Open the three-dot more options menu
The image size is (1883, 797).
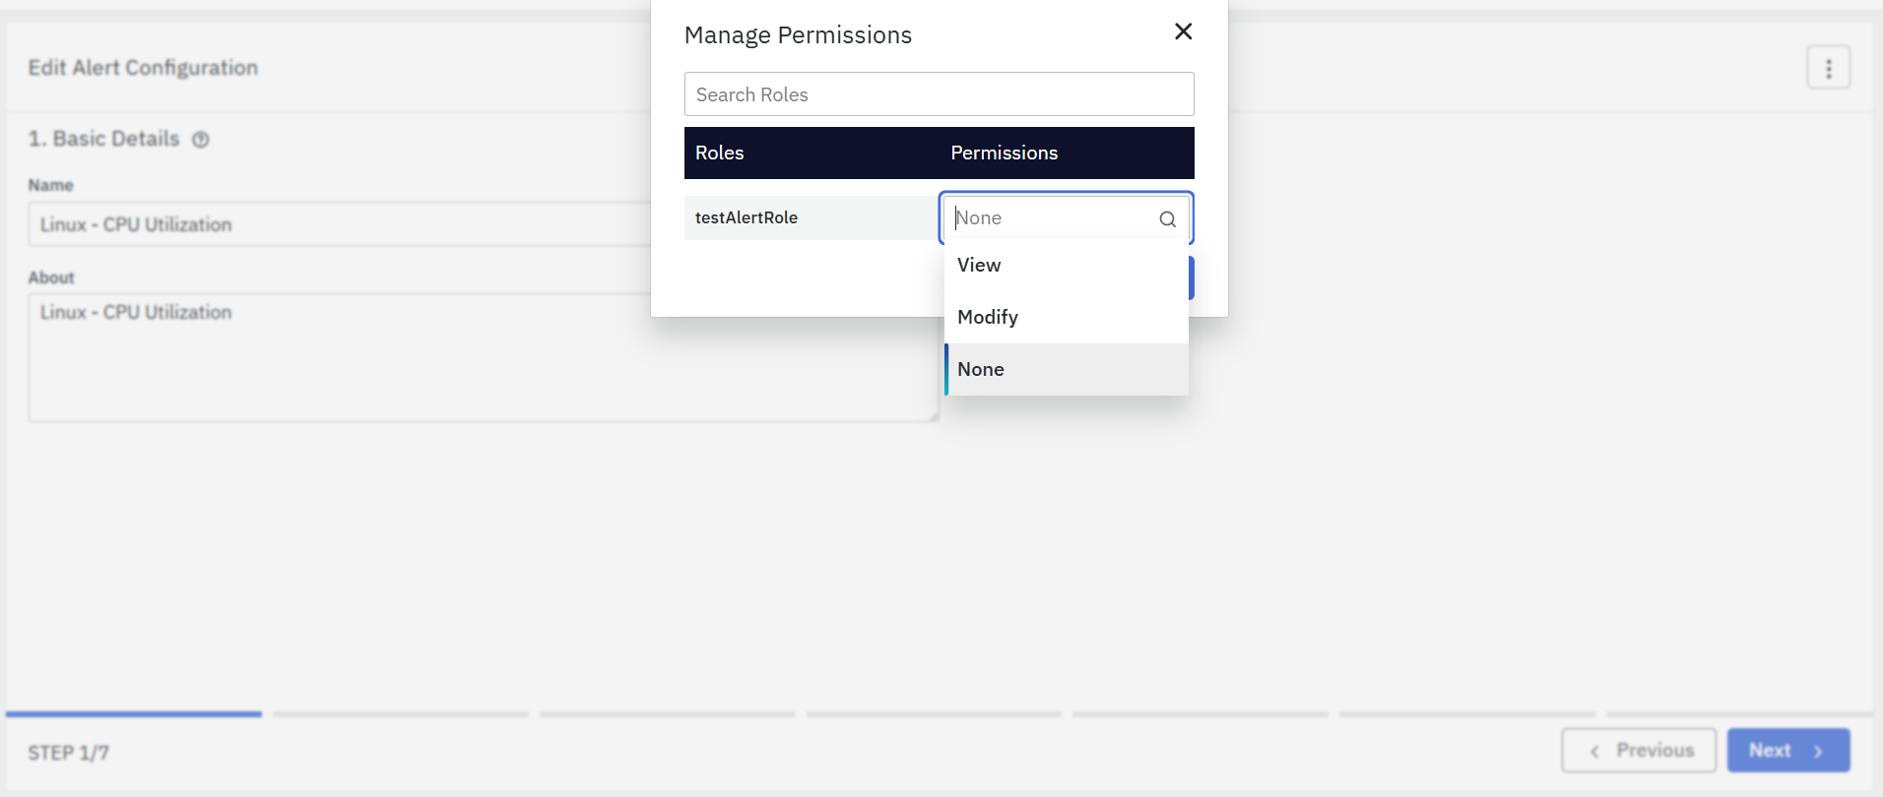coord(1828,68)
